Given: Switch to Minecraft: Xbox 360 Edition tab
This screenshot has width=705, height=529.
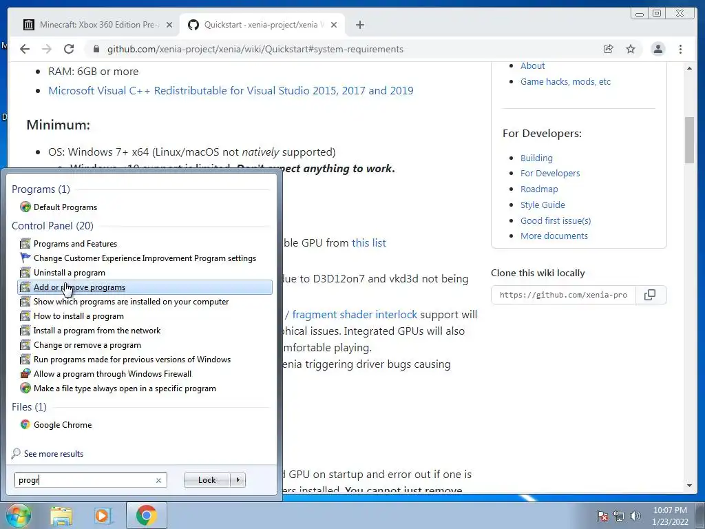Looking at the screenshot, I should 98,25.
